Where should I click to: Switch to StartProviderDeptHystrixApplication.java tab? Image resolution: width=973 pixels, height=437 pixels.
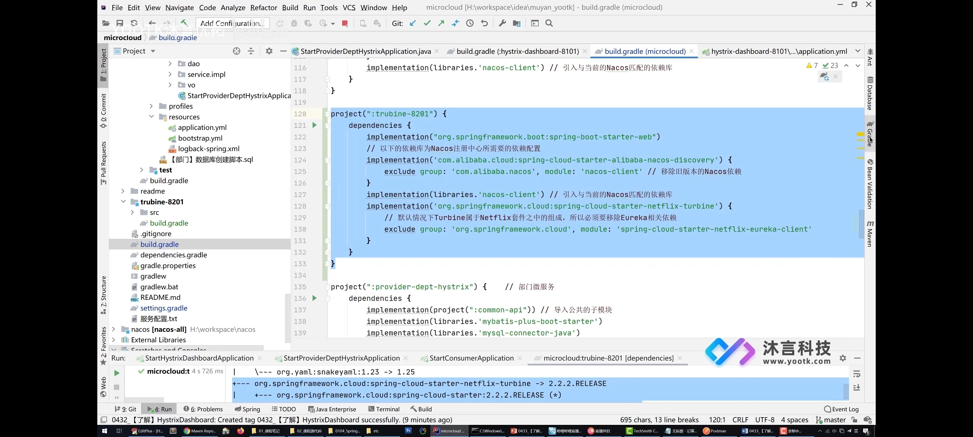[365, 51]
